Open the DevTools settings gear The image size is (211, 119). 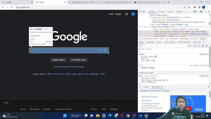point(201,12)
